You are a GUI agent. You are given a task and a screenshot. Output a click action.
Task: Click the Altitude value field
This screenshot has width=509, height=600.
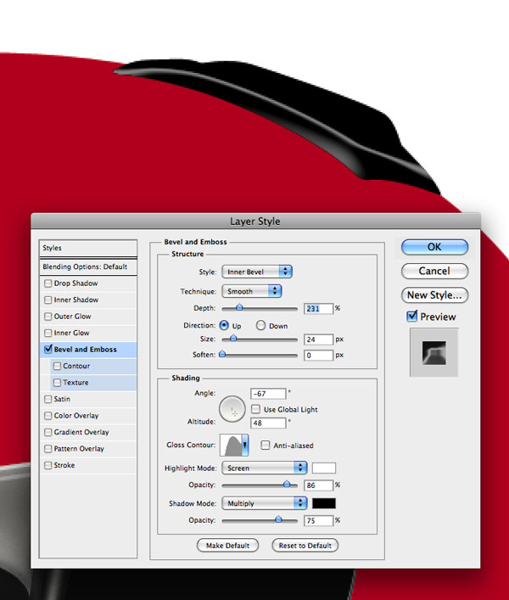(x=268, y=423)
